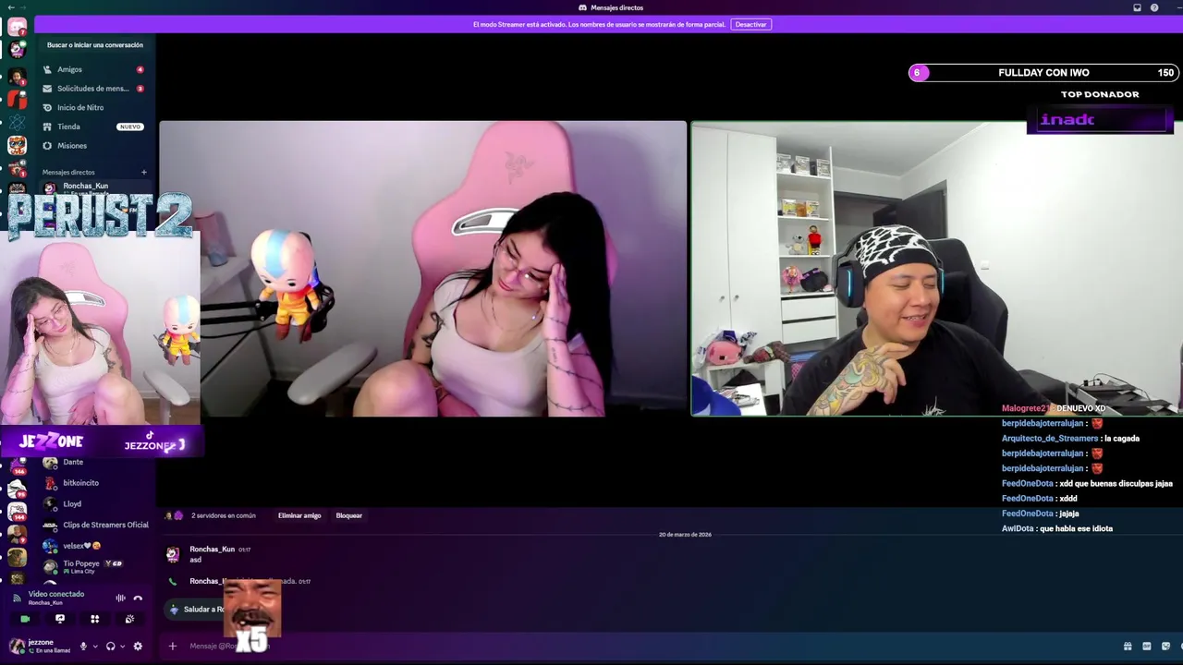Open the inbox icon in the title bar
The height and width of the screenshot is (665, 1183).
click(1137, 7)
